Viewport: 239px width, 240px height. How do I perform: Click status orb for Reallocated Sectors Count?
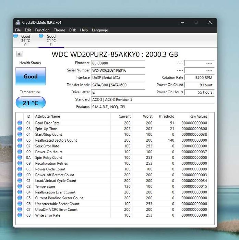click(20, 140)
